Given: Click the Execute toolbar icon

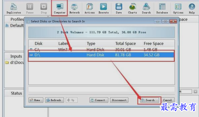Looking at the screenshot, I should 103,8.
